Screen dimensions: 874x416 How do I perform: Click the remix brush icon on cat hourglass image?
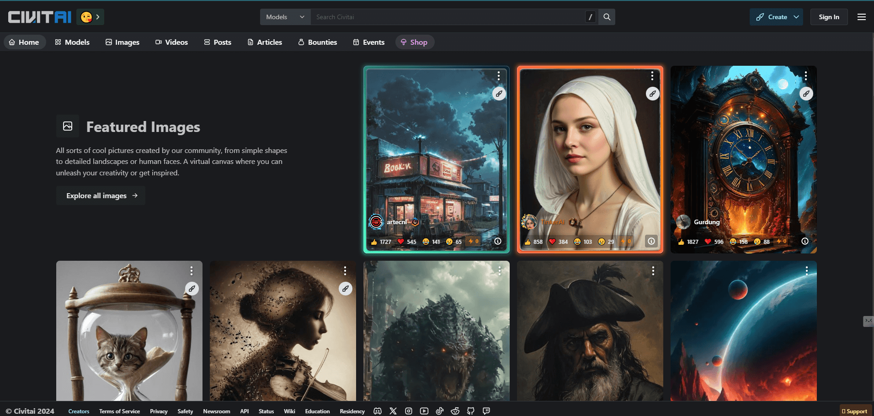[x=192, y=289]
